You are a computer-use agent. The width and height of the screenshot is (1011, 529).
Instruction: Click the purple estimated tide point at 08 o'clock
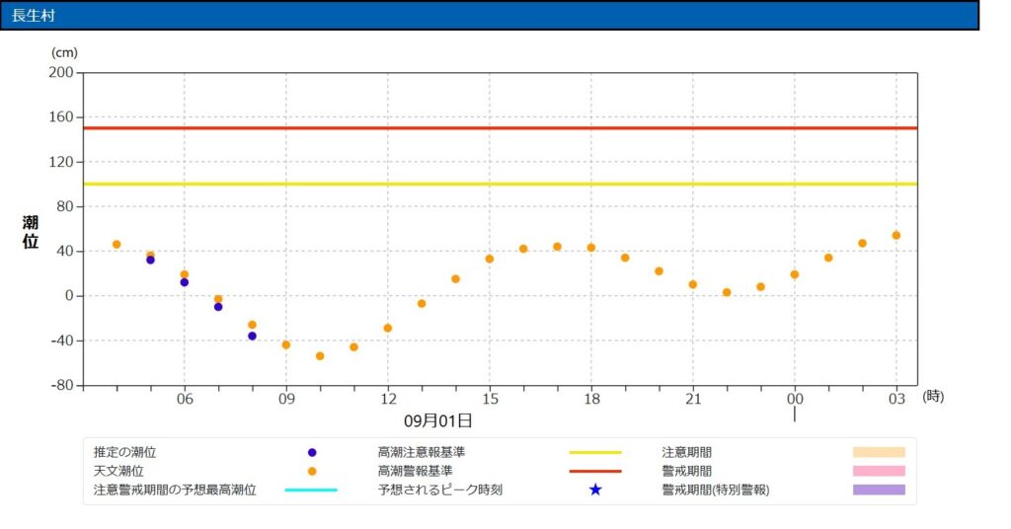[x=252, y=336]
